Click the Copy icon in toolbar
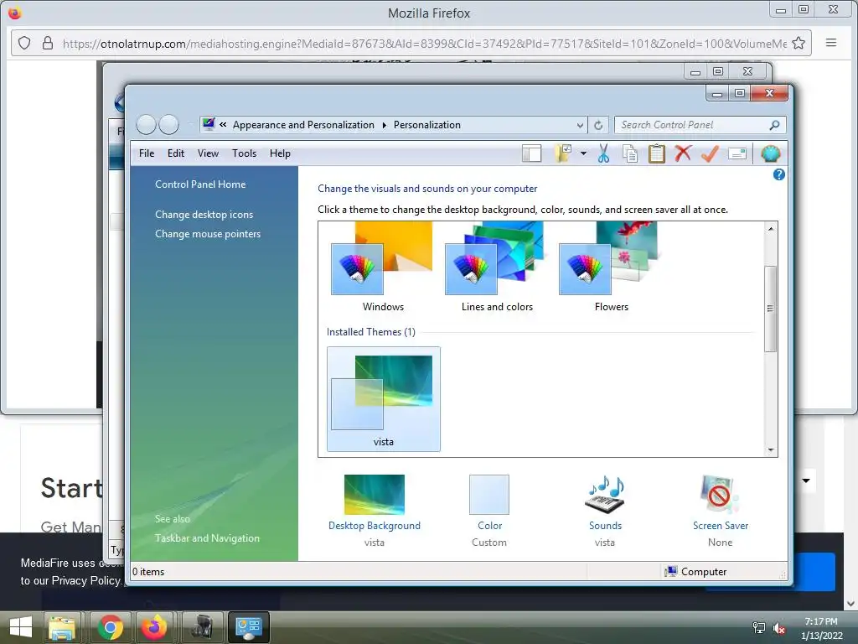Image resolution: width=858 pixels, height=644 pixels. click(630, 154)
